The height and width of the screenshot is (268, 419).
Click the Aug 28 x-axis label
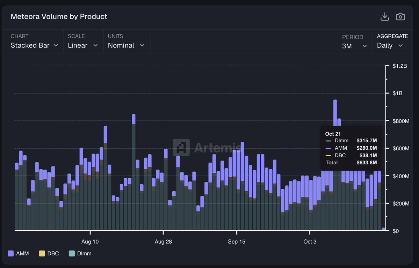pos(163,241)
